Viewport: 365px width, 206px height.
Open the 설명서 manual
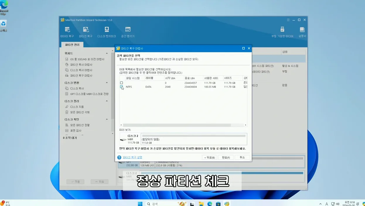302,32
